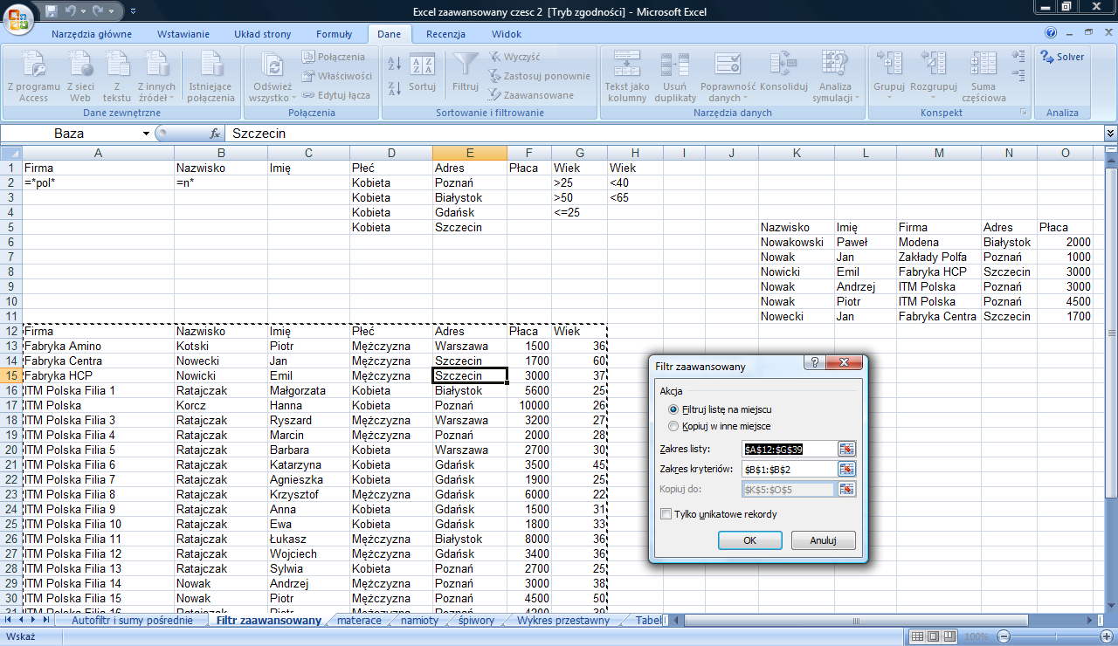Screen dimensions: 1118x646
Task: Select cell with Fabryka Amino
Action: (x=99, y=346)
